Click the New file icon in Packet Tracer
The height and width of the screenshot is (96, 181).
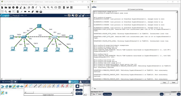(2, 7)
